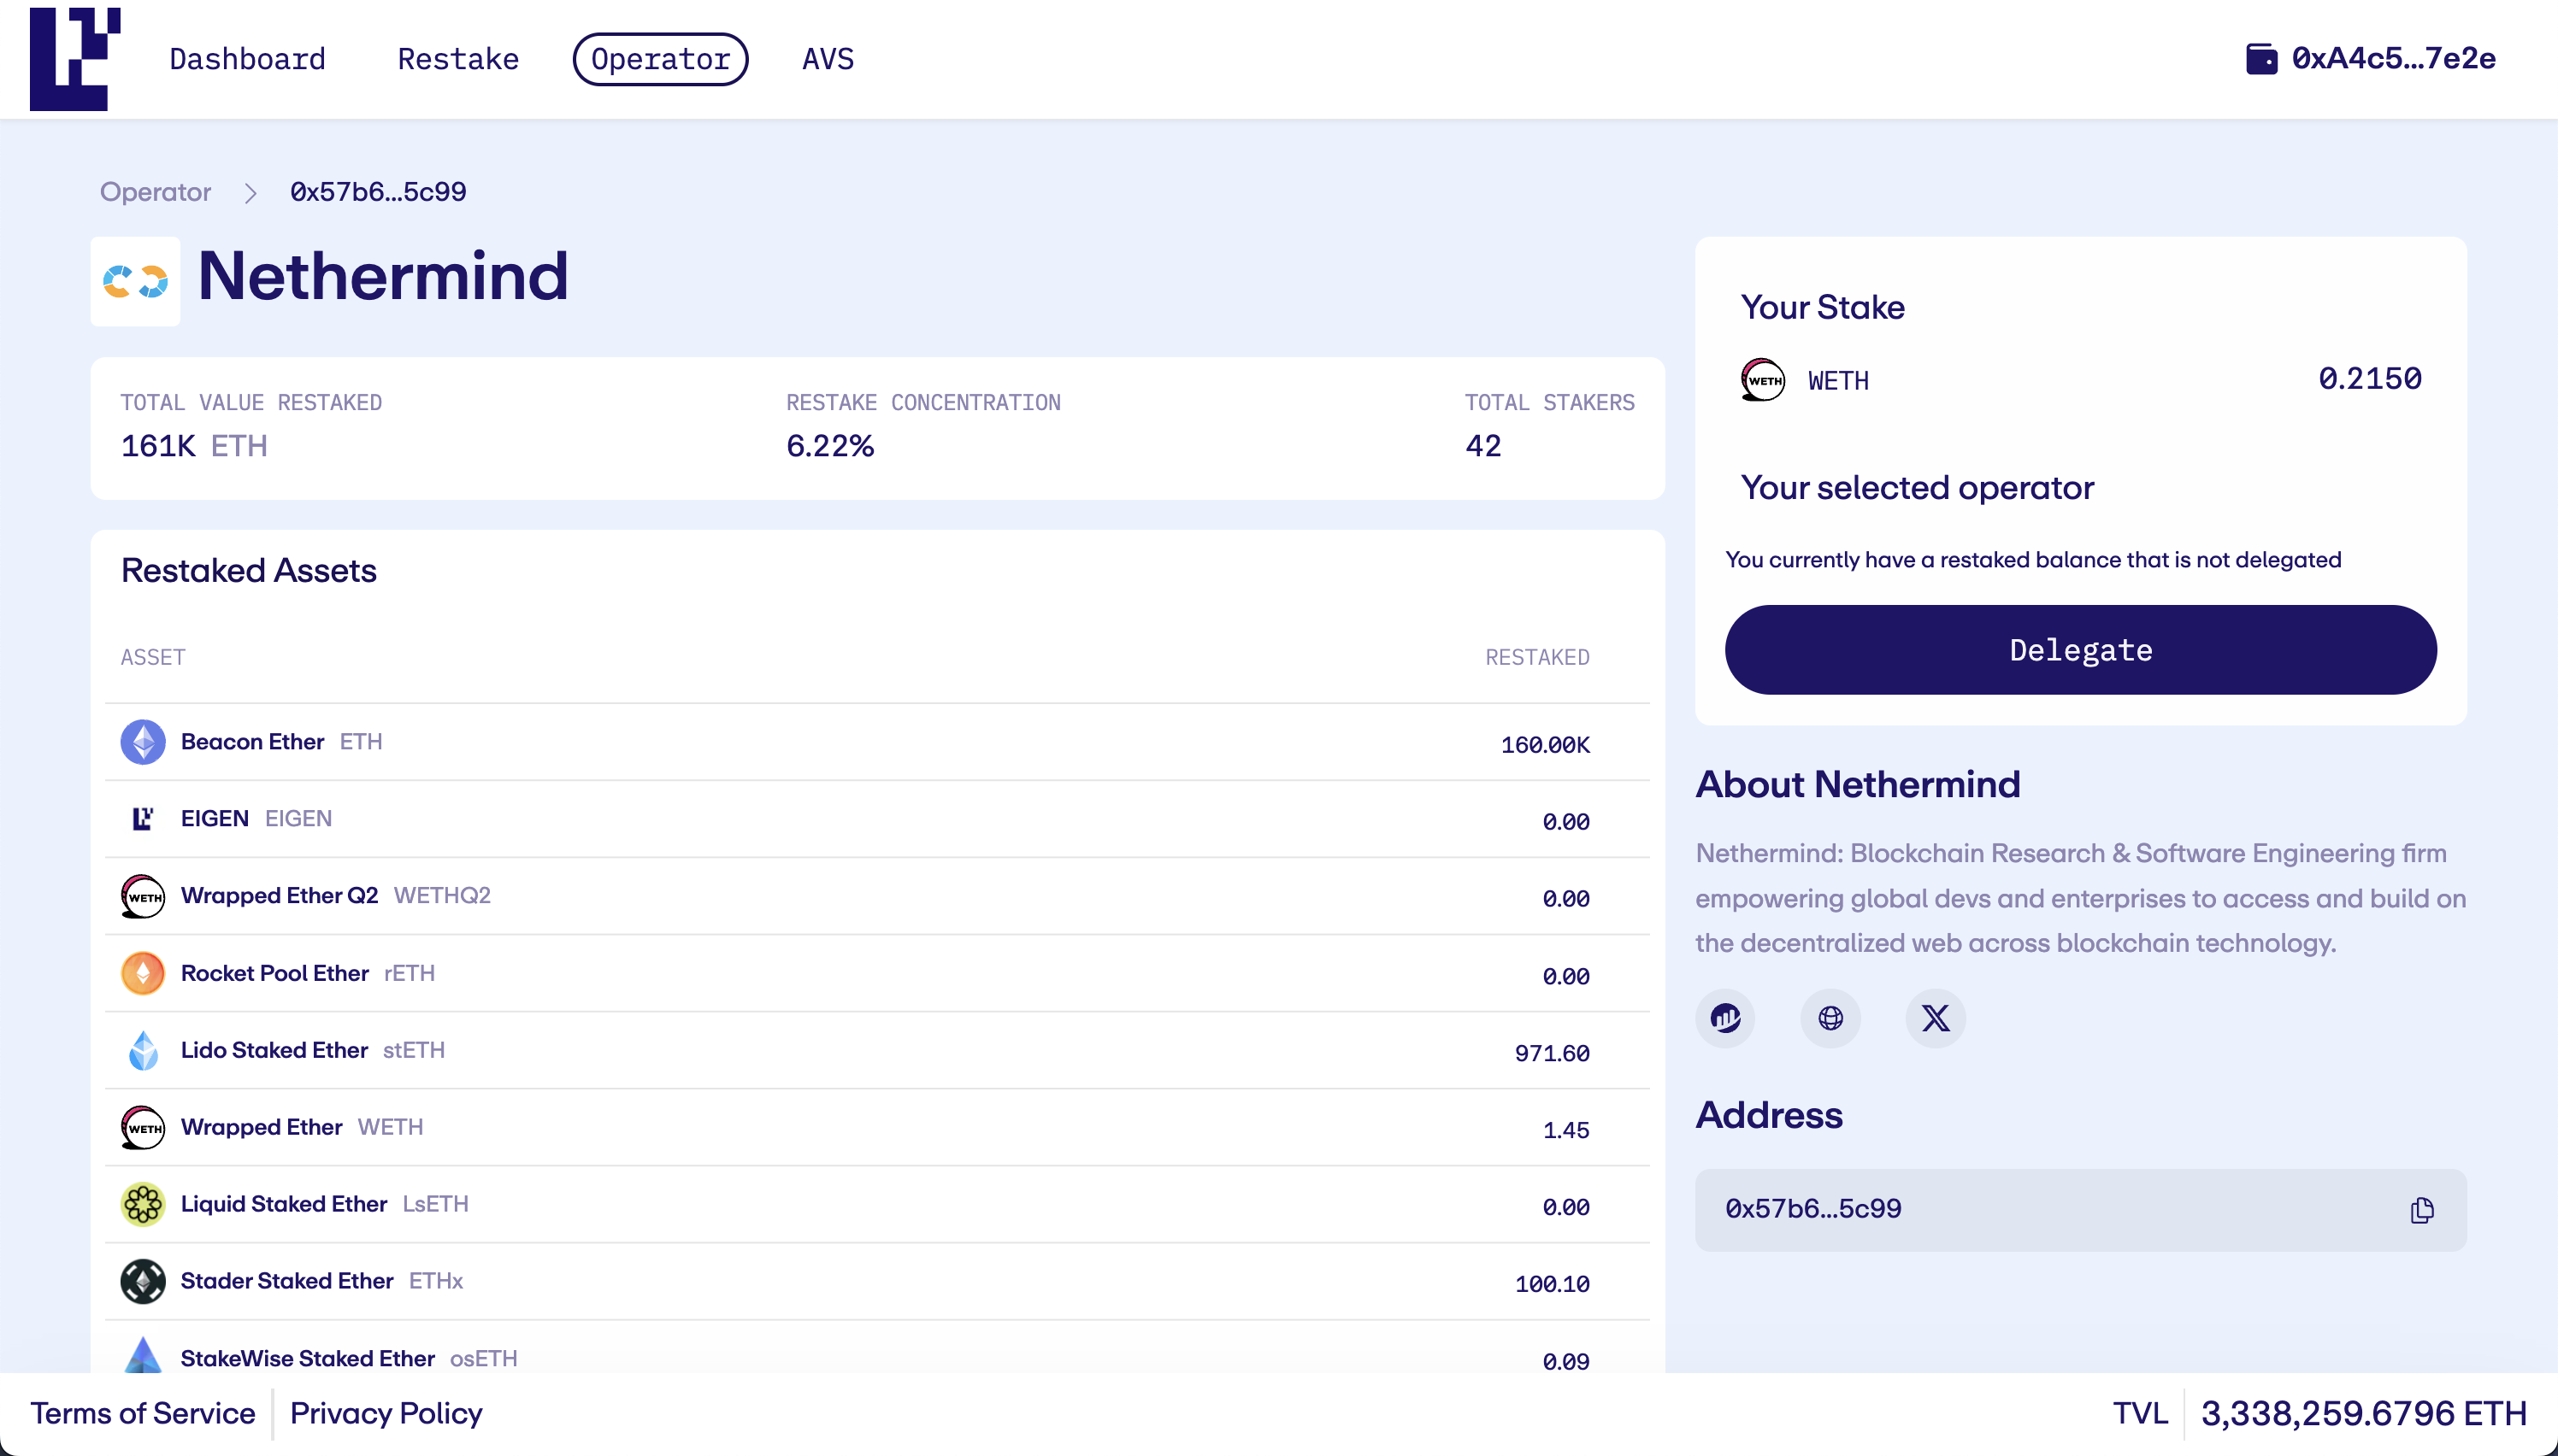The width and height of the screenshot is (2558, 1456).
Task: Click the WETH icon in Your Stake
Action: point(1763,380)
